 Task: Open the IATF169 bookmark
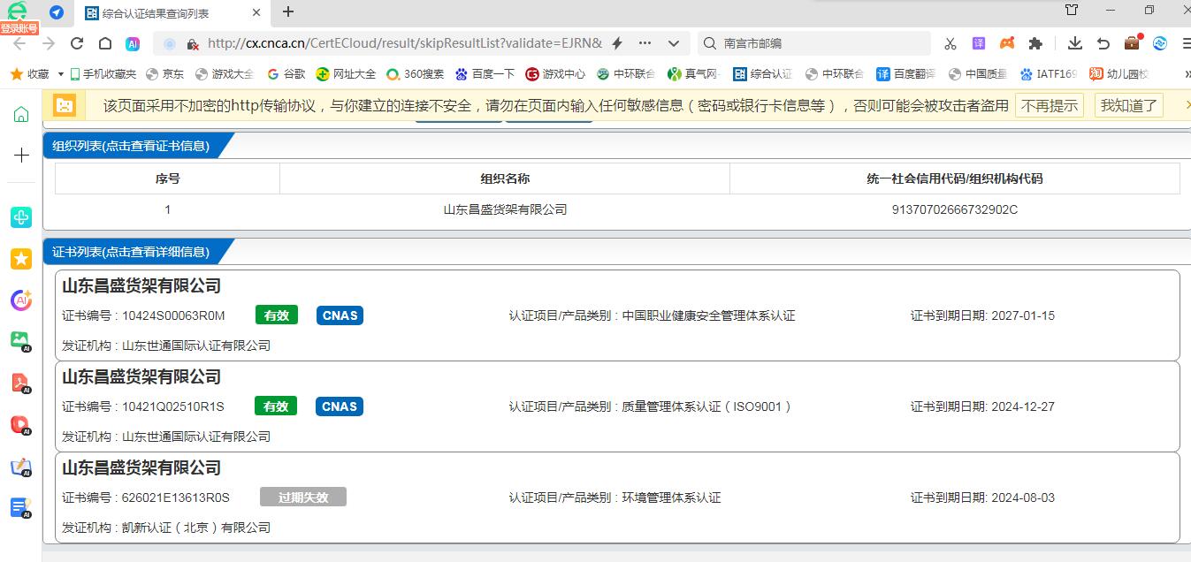click(x=1049, y=74)
